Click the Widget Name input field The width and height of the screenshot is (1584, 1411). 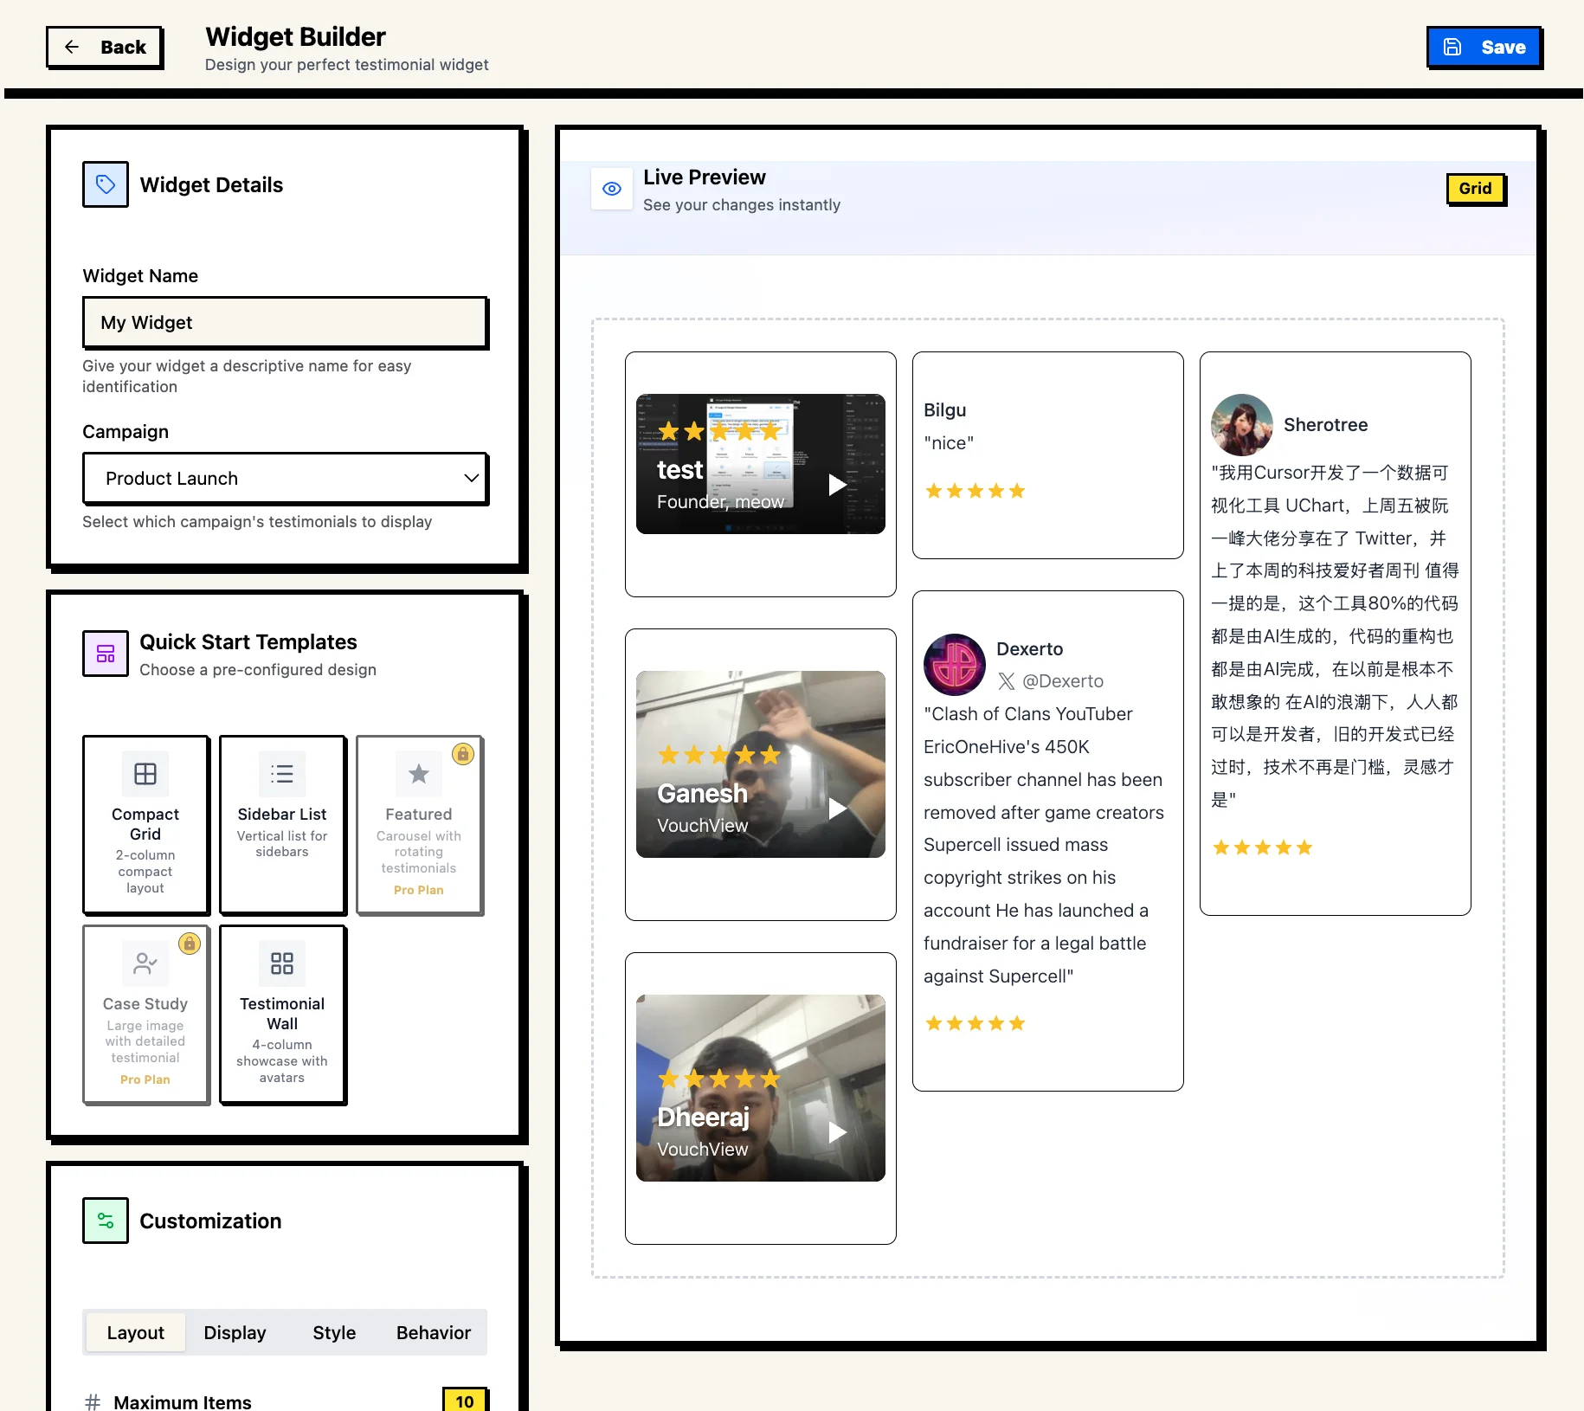click(x=286, y=323)
